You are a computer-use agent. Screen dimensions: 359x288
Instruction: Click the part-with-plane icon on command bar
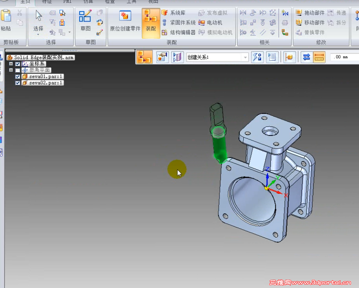click(289, 57)
